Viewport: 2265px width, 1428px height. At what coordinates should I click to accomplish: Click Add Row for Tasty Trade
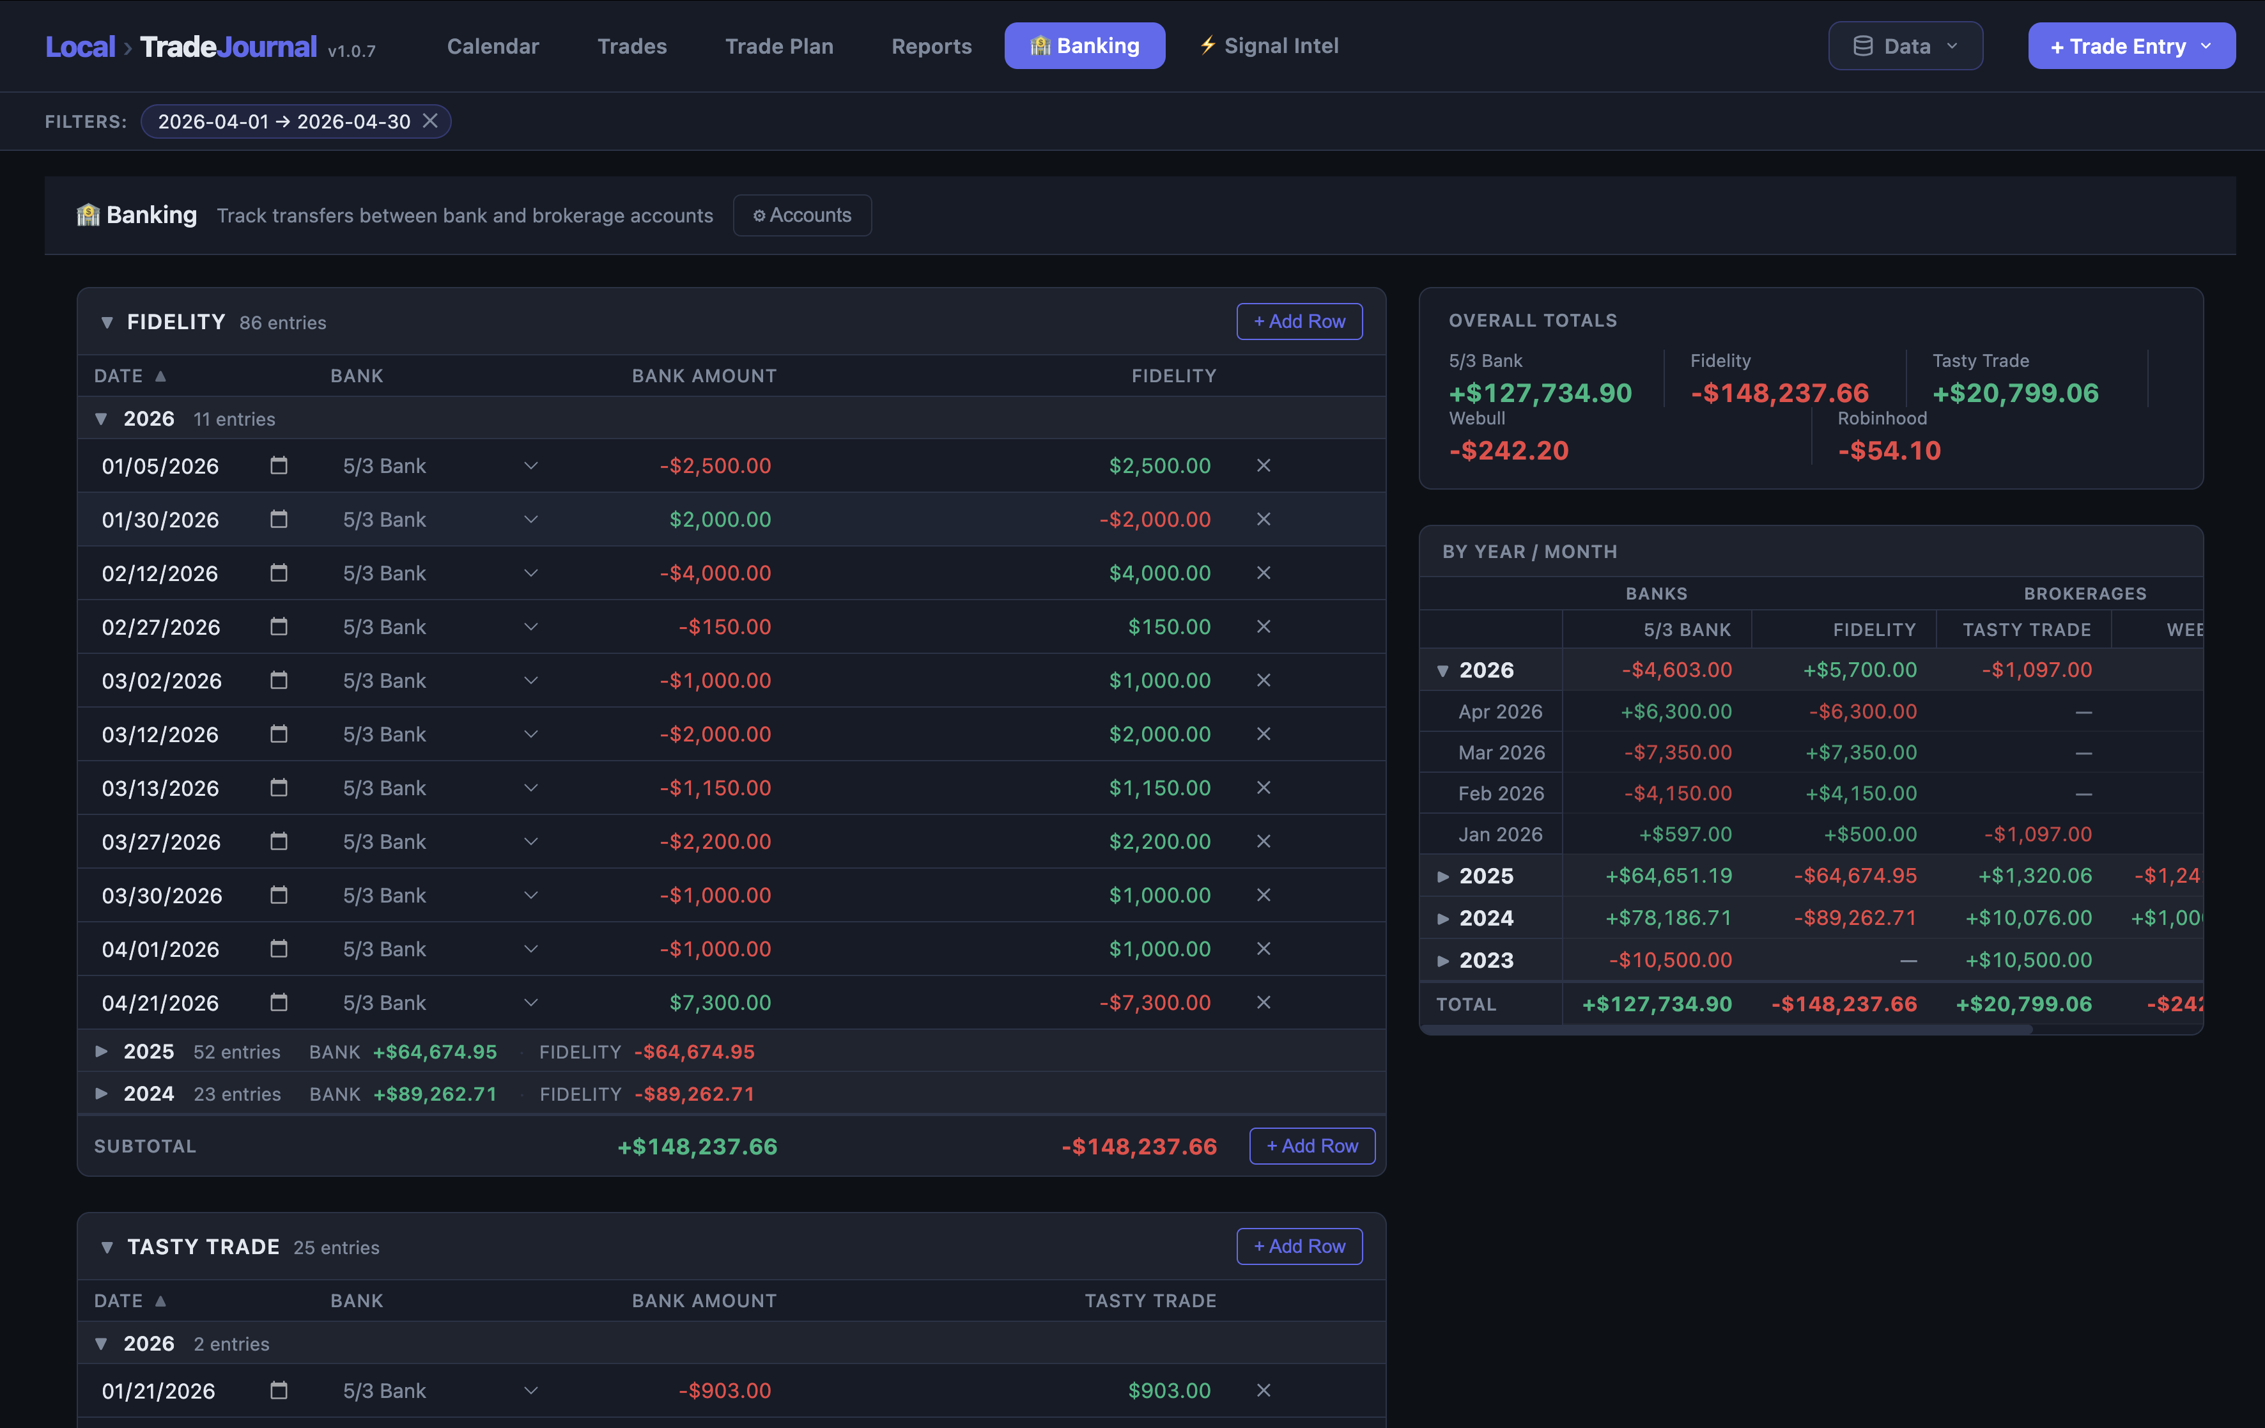1299,1245
